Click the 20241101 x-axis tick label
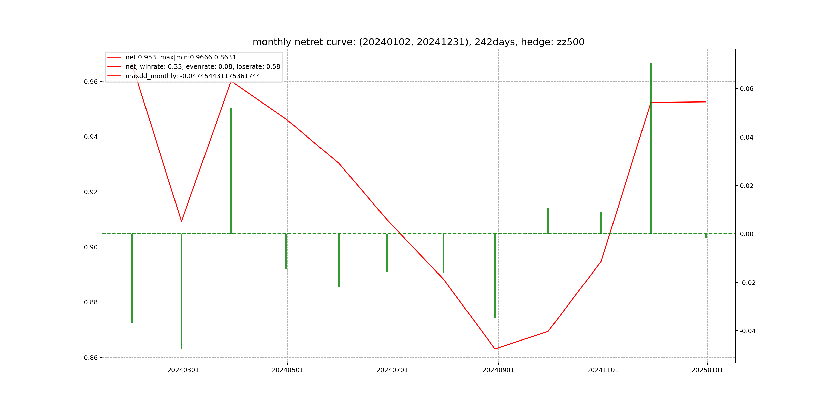 click(x=603, y=370)
